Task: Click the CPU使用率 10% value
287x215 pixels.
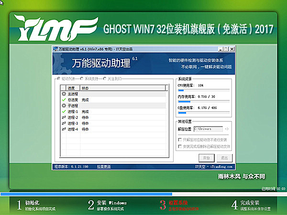Action: click(201, 86)
